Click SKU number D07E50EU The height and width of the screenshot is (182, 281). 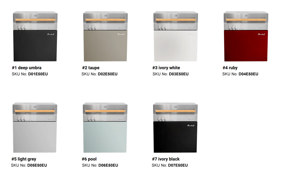178,165
